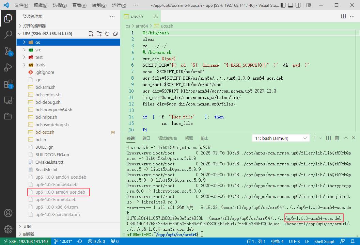
Task: Collapse all folders in explorer
Action: point(115,34)
